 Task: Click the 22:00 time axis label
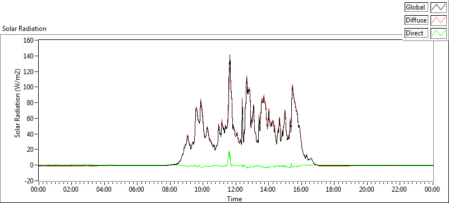click(x=400, y=190)
